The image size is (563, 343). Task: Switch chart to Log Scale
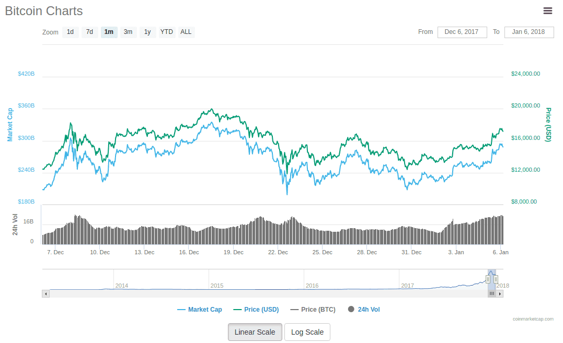pos(307,332)
